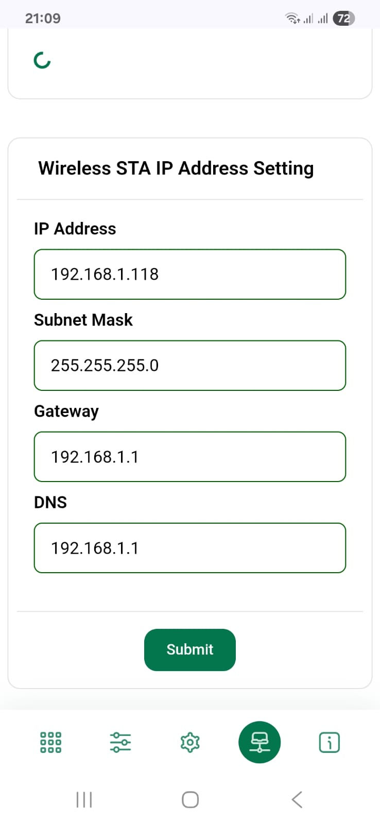The height and width of the screenshot is (824, 380).
Task: Edit the Subnet Mask input field
Action: pos(190,365)
